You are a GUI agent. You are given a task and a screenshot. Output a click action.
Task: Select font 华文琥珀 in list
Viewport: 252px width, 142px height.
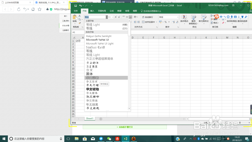(x=106, y=89)
